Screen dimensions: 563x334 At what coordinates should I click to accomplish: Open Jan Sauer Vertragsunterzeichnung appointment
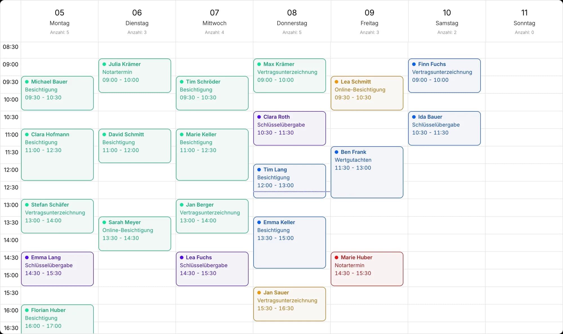[x=290, y=304]
